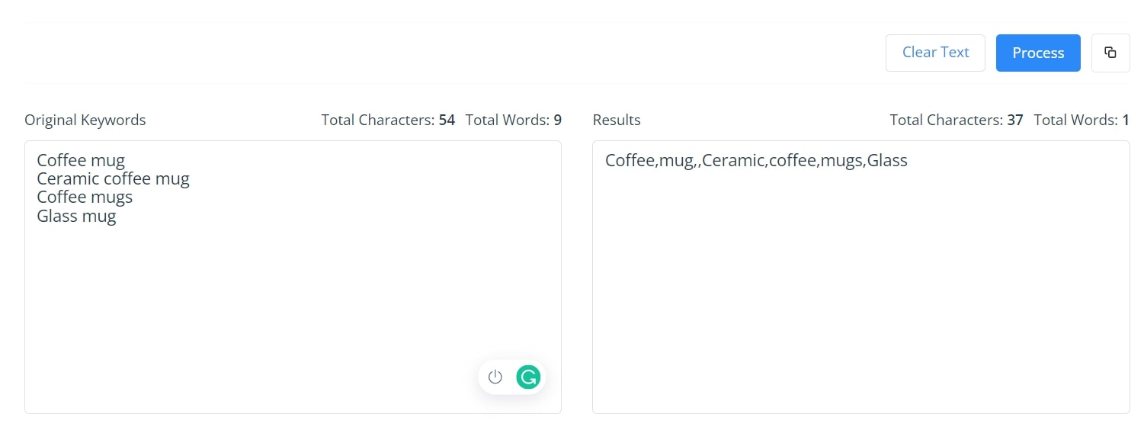Click the copy results icon

(1110, 53)
